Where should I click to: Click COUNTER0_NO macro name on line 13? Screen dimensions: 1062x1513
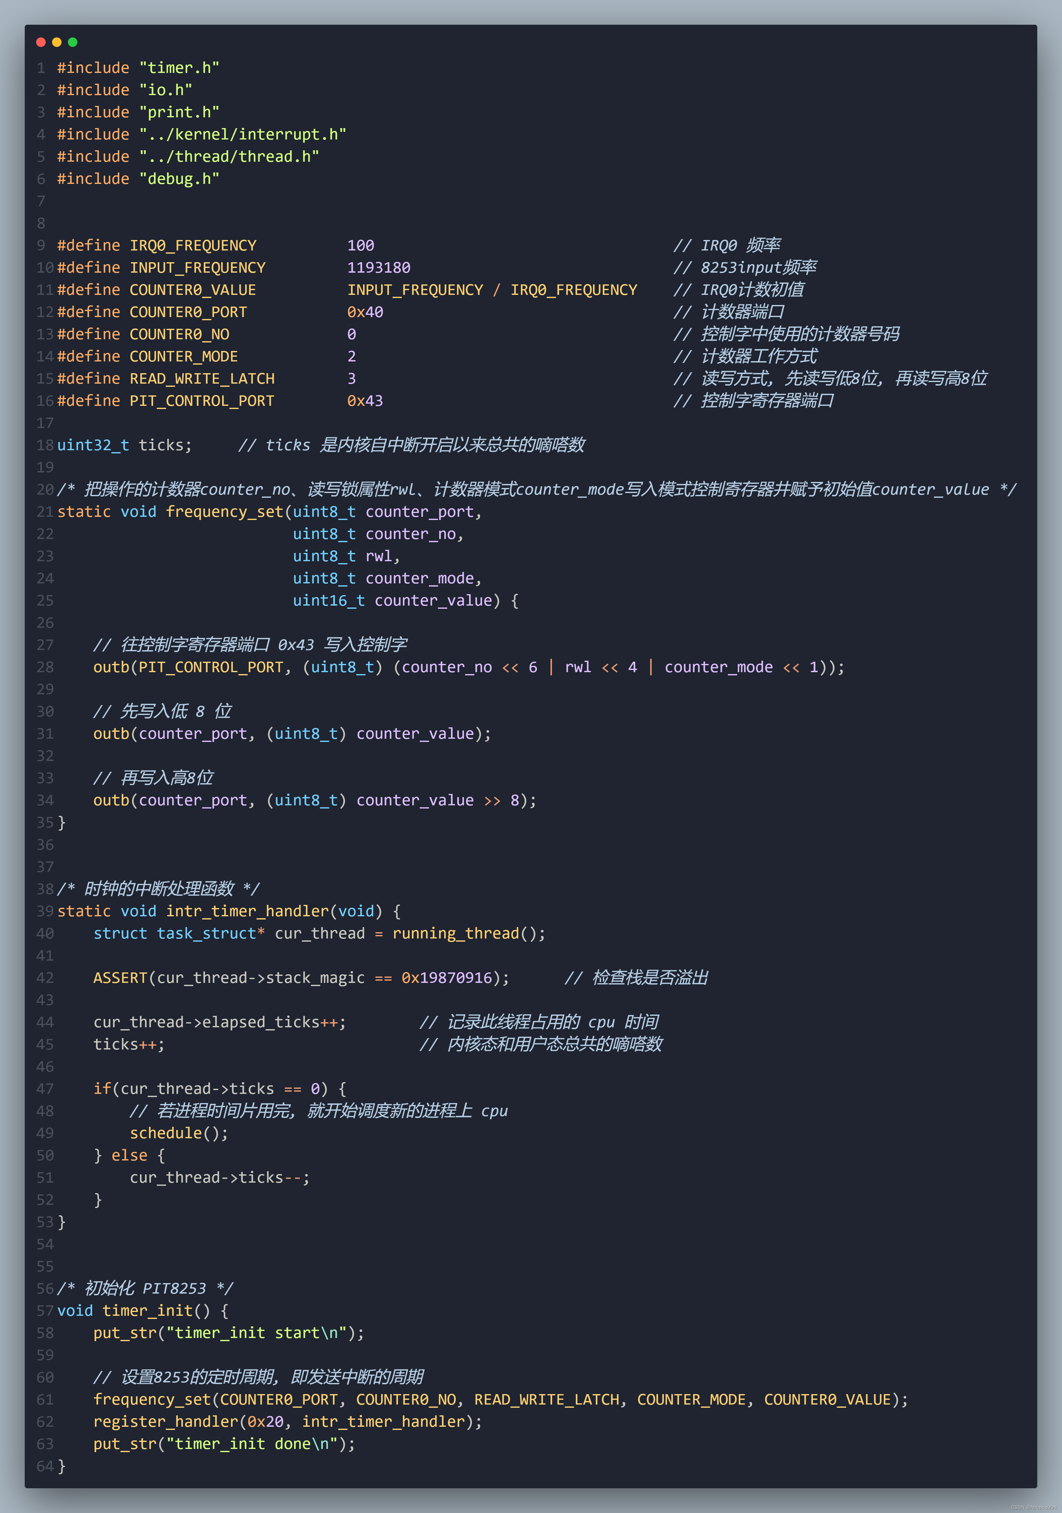[179, 334]
